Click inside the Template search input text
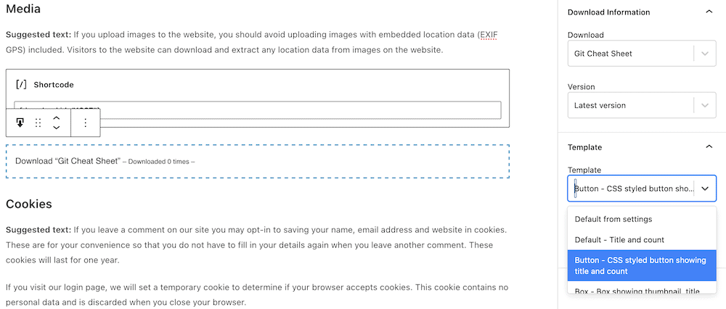 [x=632, y=189]
